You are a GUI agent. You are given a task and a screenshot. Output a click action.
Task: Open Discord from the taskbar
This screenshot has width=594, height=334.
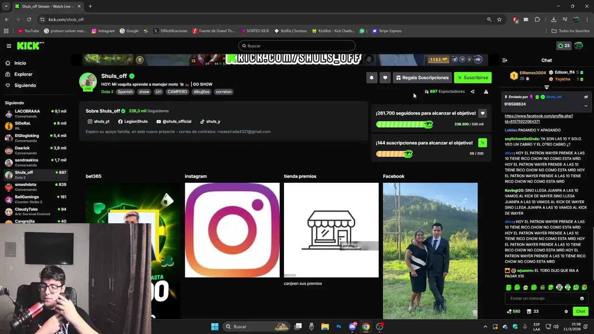click(353, 327)
